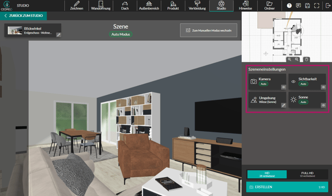332x196 pixels.
Task: Edit the Blickwinkel with pencil icon
Action: (58, 35)
